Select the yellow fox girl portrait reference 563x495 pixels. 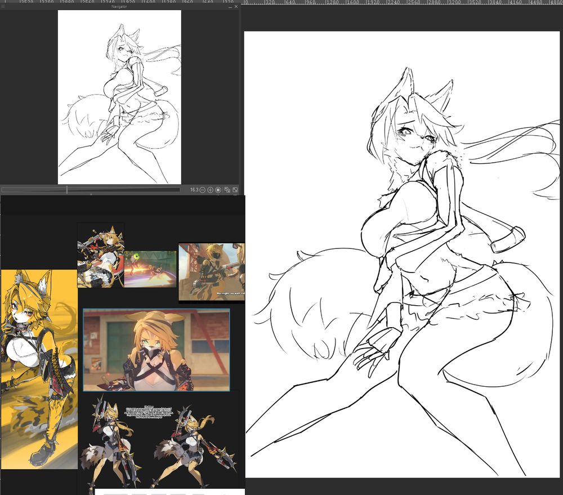pyautogui.click(x=39, y=369)
